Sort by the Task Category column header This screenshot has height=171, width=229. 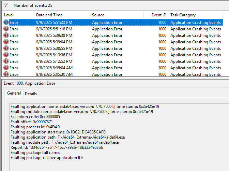[195, 15]
